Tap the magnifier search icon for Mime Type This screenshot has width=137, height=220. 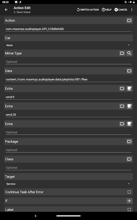[129, 53]
